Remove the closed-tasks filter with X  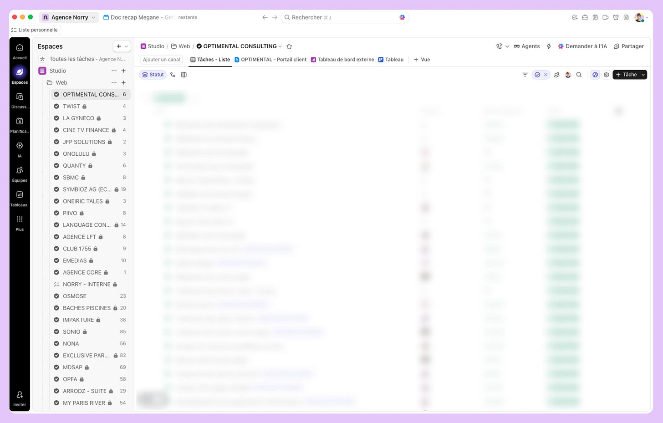546,75
